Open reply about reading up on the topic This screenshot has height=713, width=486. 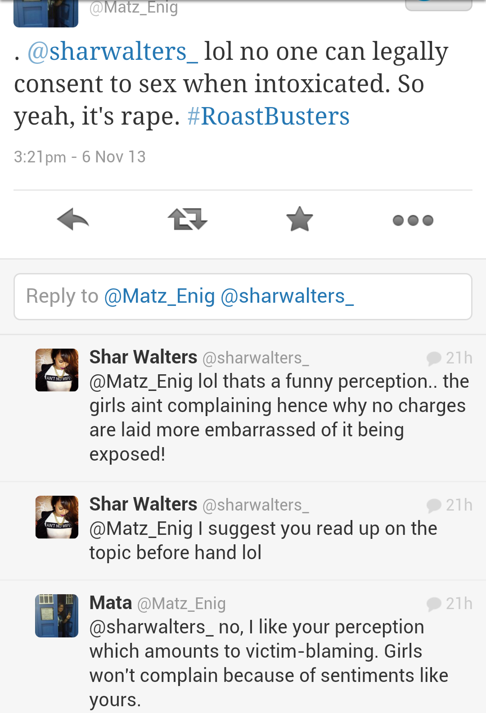[x=263, y=541]
